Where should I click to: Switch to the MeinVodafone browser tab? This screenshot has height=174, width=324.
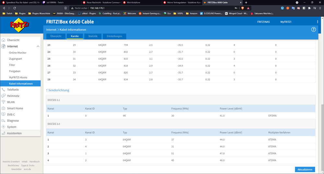point(142,3)
